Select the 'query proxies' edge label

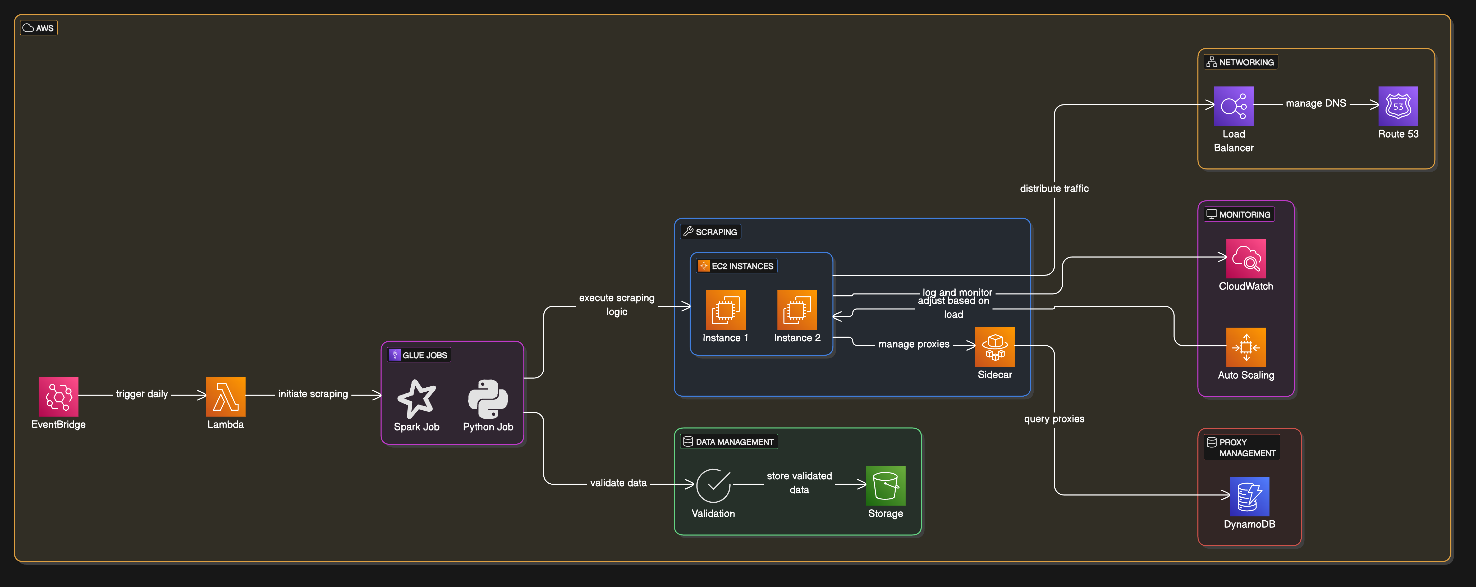[1054, 419]
